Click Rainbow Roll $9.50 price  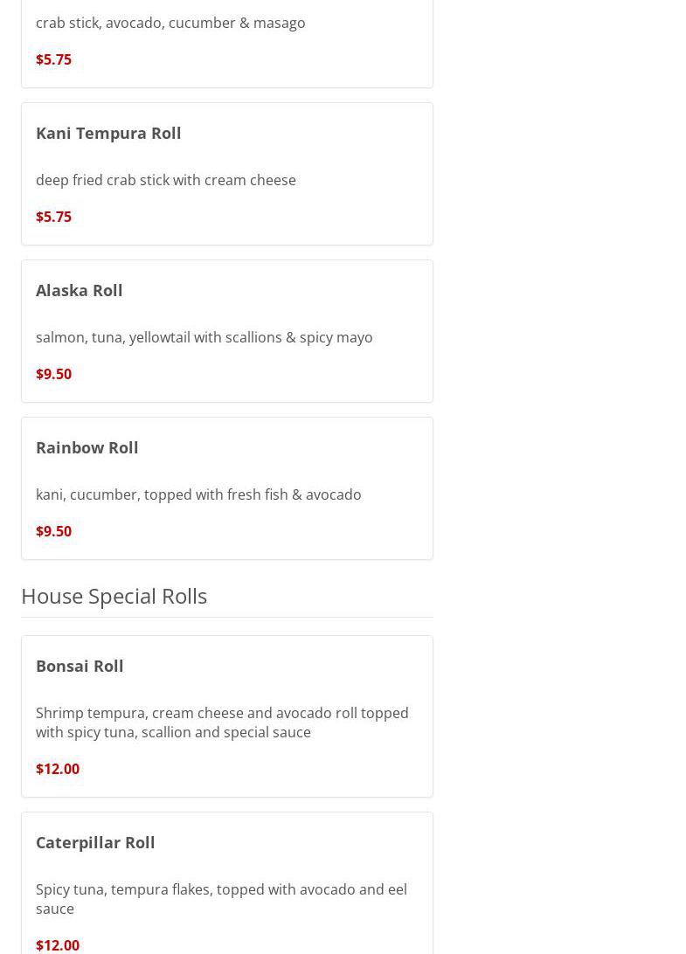tap(54, 531)
